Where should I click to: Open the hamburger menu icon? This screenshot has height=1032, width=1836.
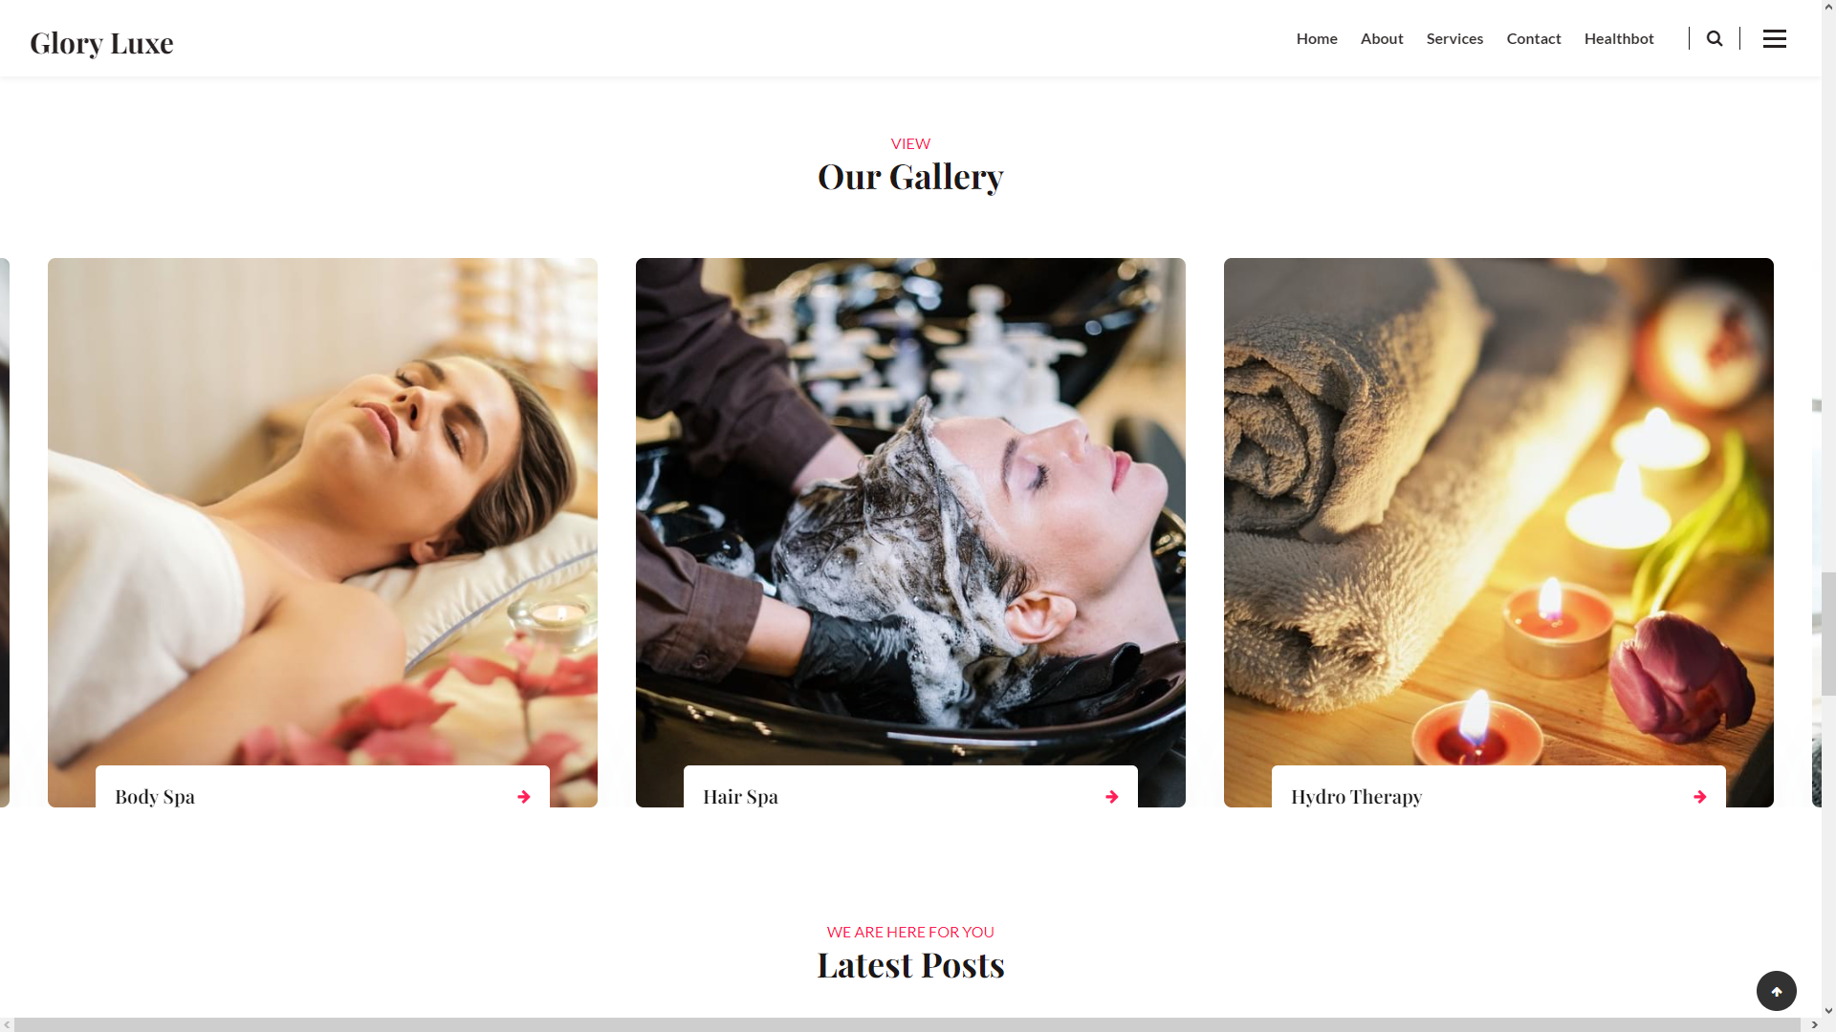(x=1775, y=38)
